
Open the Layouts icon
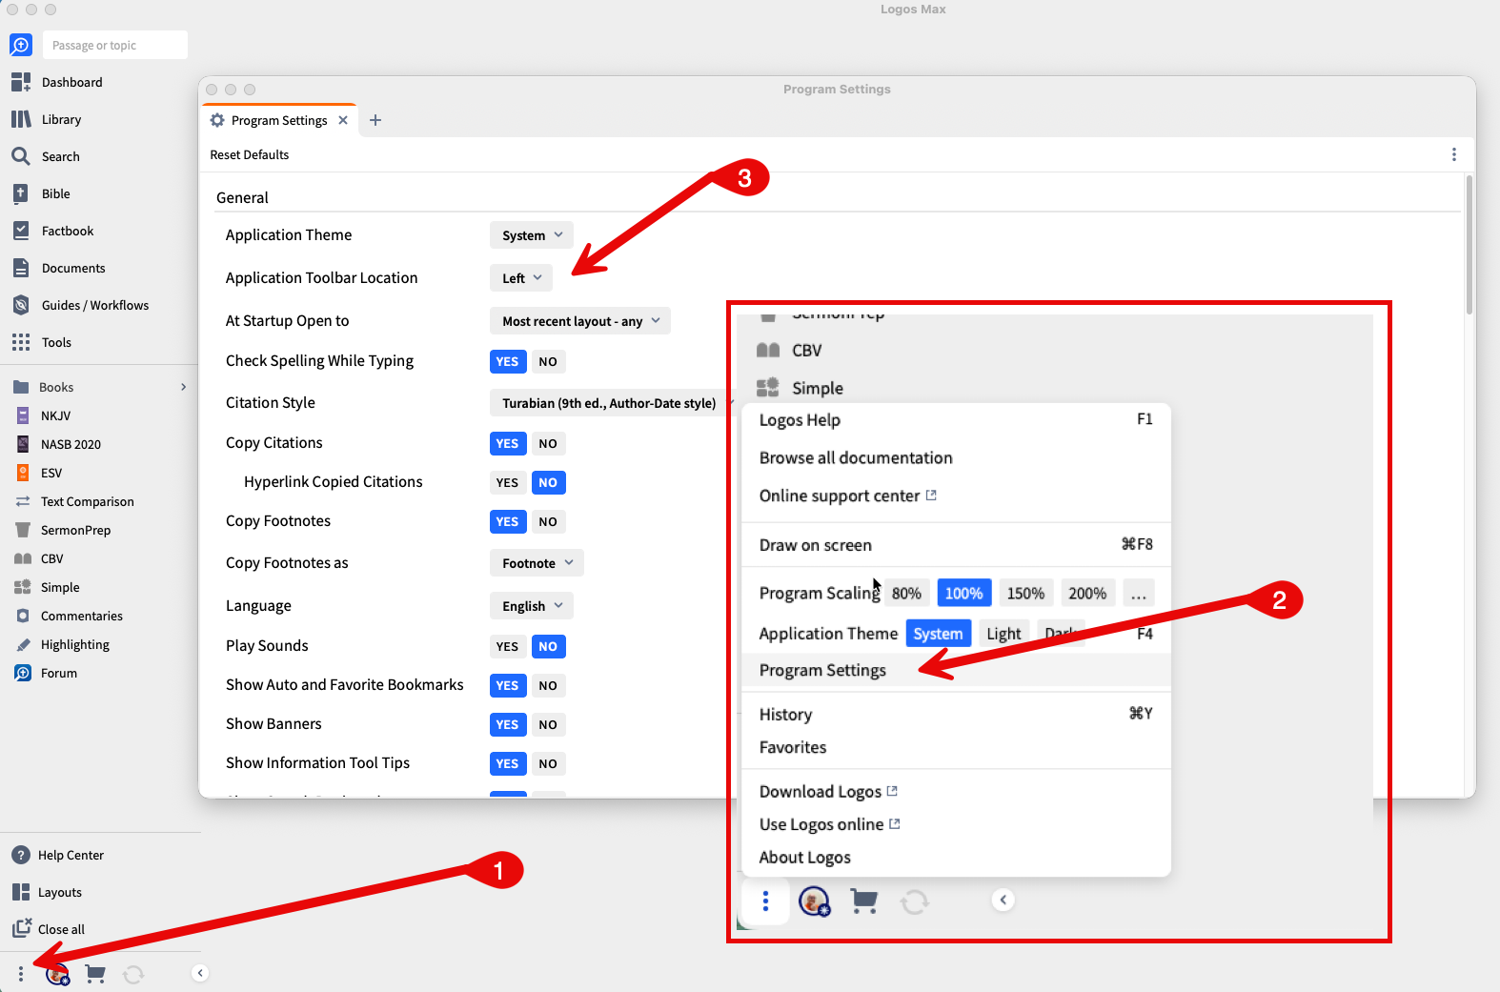[21, 892]
